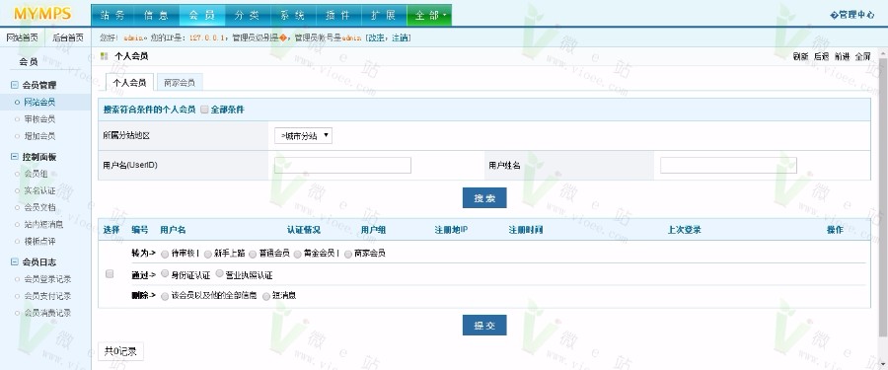
Task: Focus the 用户姓名 input field
Action: (x=728, y=166)
